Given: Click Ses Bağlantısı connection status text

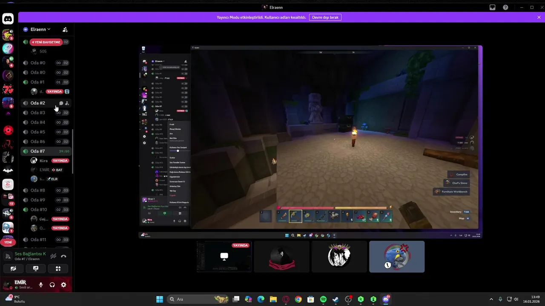Looking at the screenshot, I should pos(30,254).
